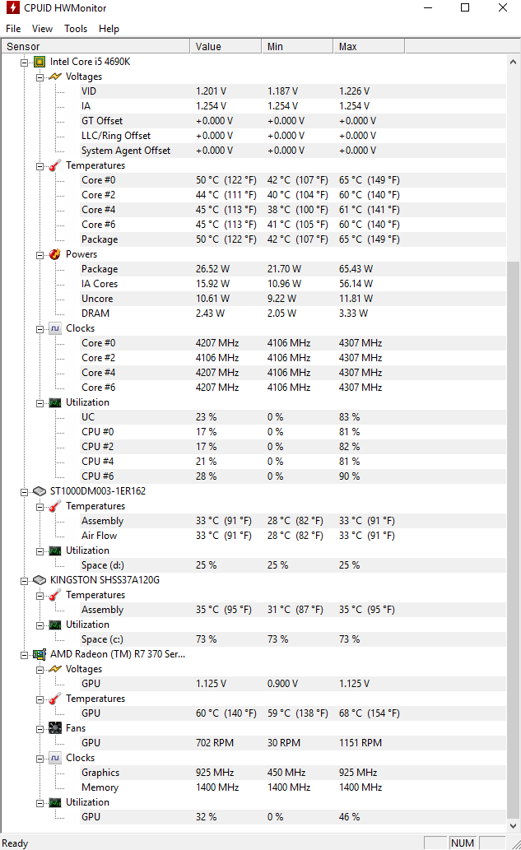Click the Intel Core i5 4690K CPU chip icon
Image resolution: width=521 pixels, height=850 pixels.
click(x=39, y=62)
